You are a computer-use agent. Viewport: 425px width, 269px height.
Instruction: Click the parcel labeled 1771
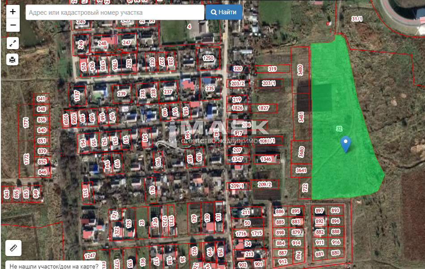[x=26, y=122]
